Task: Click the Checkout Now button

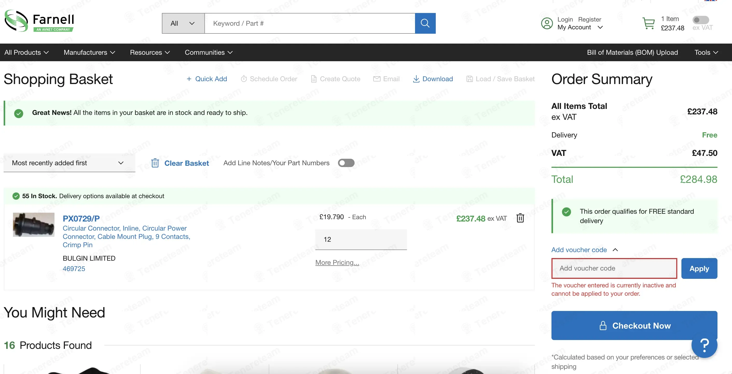Action: click(x=634, y=325)
